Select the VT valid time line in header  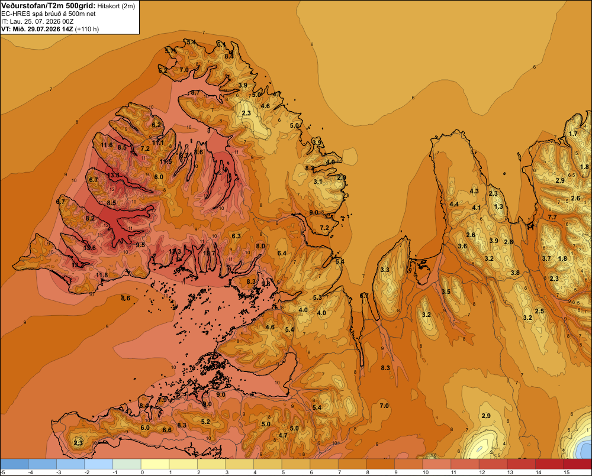click(x=50, y=29)
